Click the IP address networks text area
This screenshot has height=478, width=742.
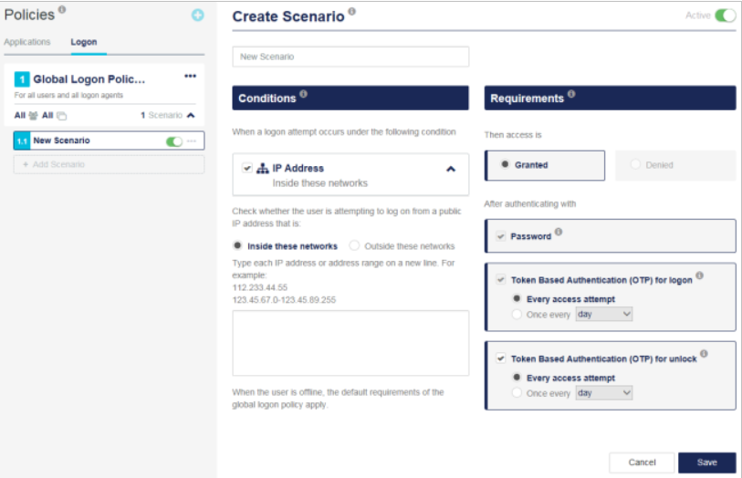(x=350, y=343)
